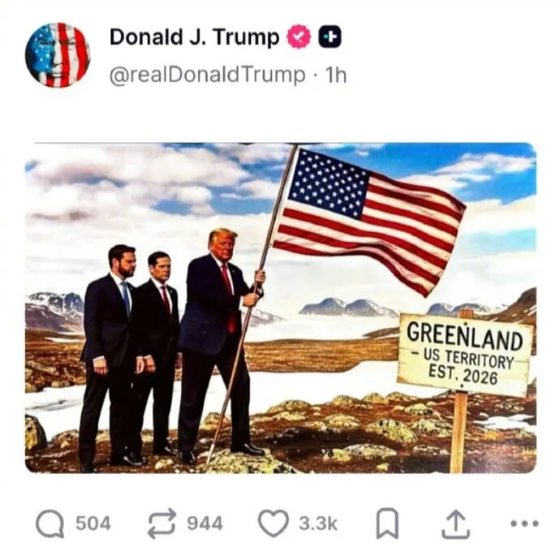Click the Greenland US Territory sign
This screenshot has height=547, width=560.
(x=464, y=353)
